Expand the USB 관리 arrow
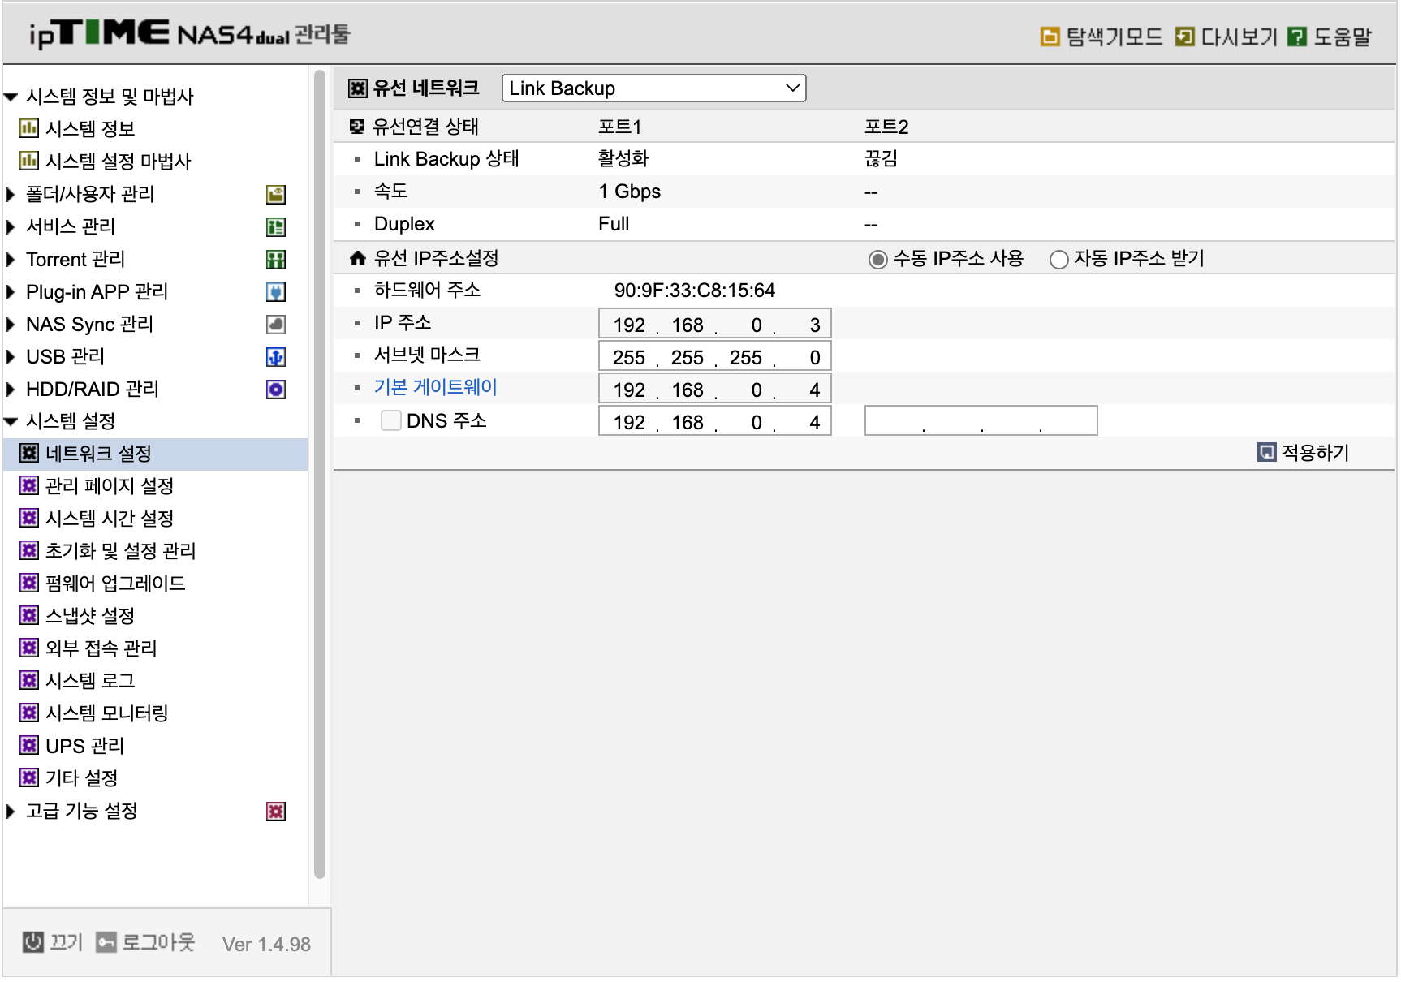Viewport: 1401px width, 982px height. [11, 357]
